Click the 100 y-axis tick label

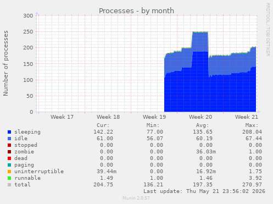[x=28, y=80]
